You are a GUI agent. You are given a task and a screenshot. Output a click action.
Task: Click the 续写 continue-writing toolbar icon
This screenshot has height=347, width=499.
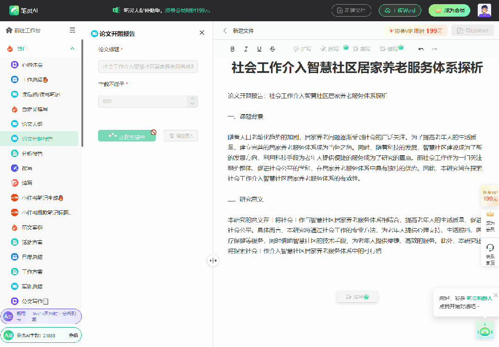(x=390, y=49)
